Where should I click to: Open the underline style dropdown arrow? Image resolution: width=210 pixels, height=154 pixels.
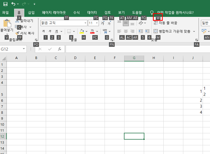click(x=61, y=32)
